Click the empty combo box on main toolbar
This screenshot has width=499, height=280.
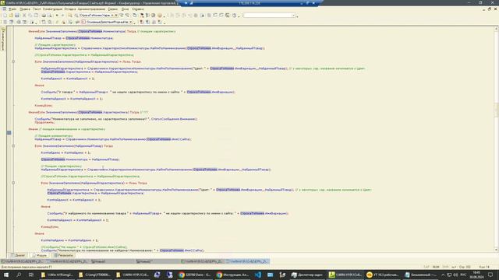point(269,16)
